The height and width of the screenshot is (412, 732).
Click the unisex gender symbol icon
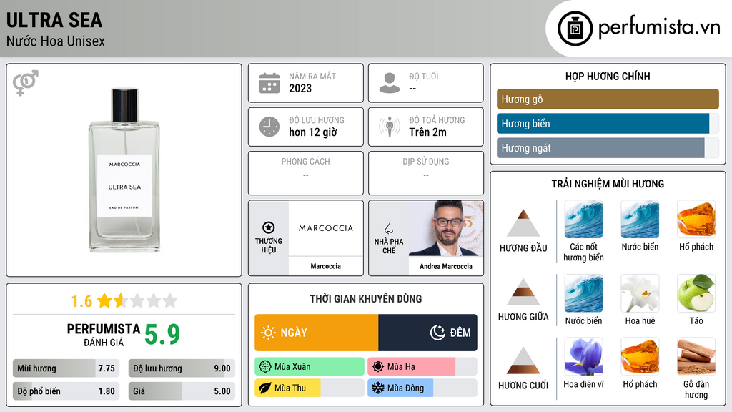click(x=26, y=83)
